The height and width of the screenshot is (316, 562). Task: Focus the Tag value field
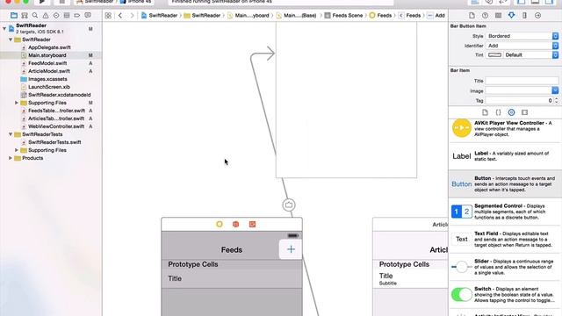point(519,101)
